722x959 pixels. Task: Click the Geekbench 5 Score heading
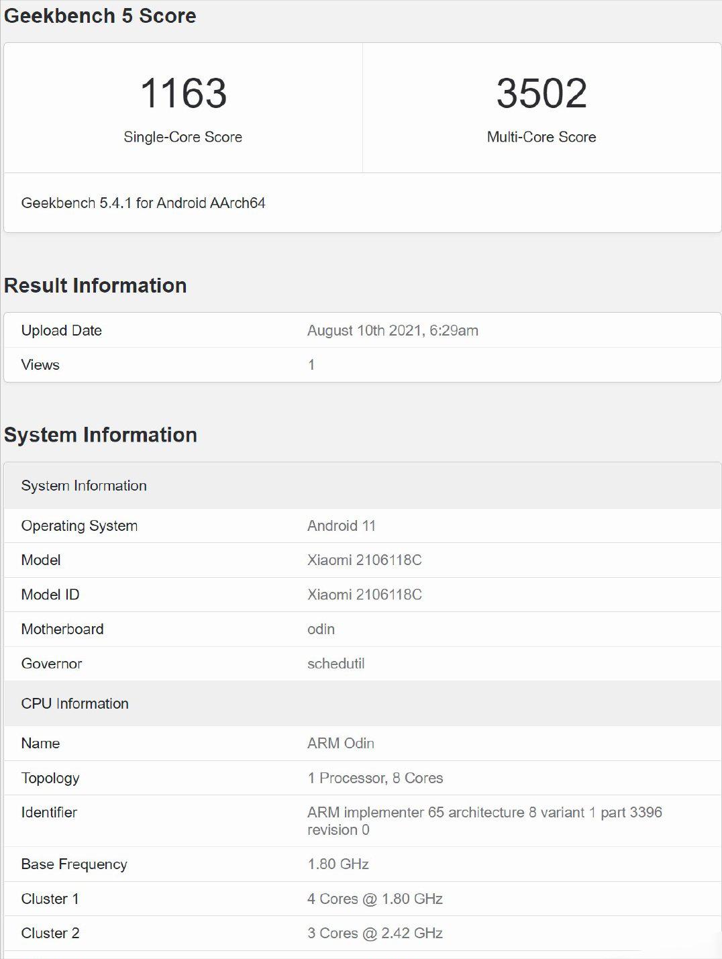pos(100,15)
